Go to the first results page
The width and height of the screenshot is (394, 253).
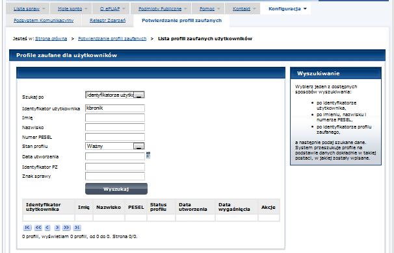[x=27, y=228]
